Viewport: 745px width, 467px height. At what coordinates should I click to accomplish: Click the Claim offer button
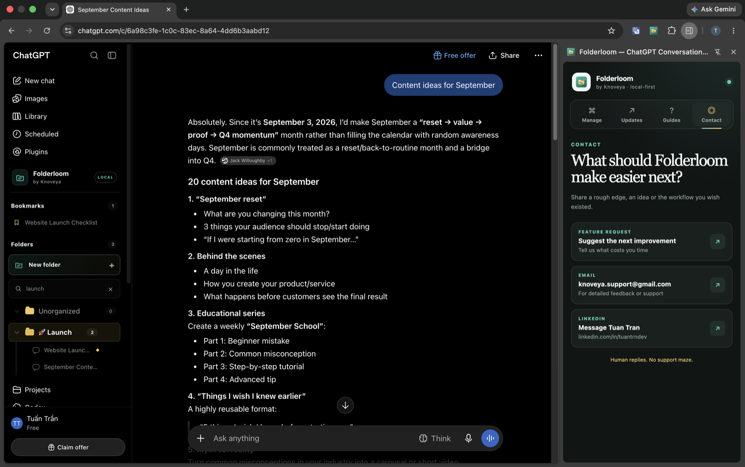(68, 447)
